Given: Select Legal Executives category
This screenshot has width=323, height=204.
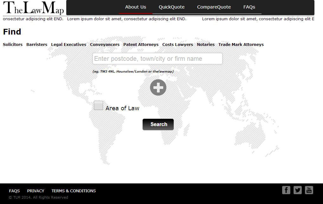Looking at the screenshot, I should coord(68,45).
